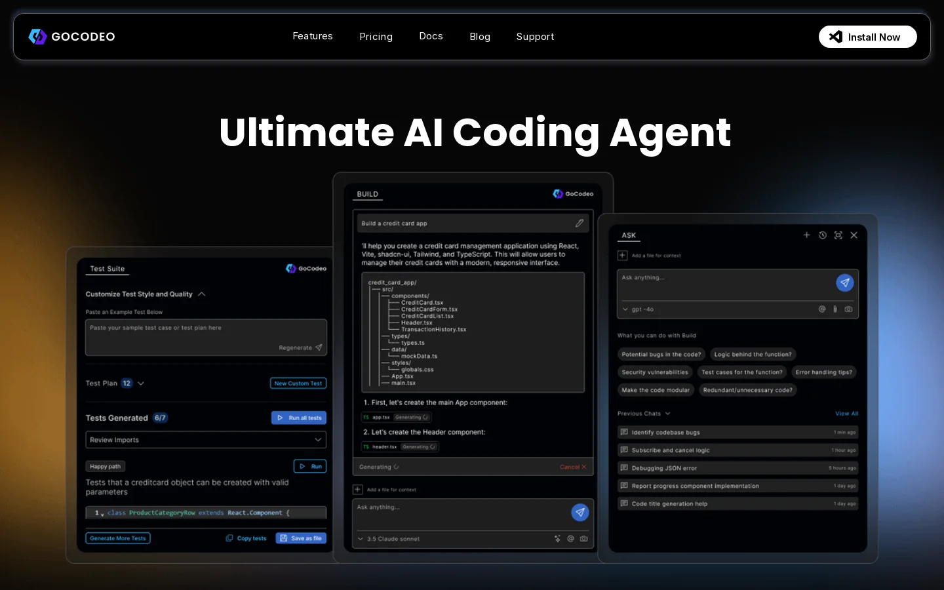The width and height of the screenshot is (944, 590).
Task: Open the 'Identify codebase bugs' chat
Action: pos(737,433)
